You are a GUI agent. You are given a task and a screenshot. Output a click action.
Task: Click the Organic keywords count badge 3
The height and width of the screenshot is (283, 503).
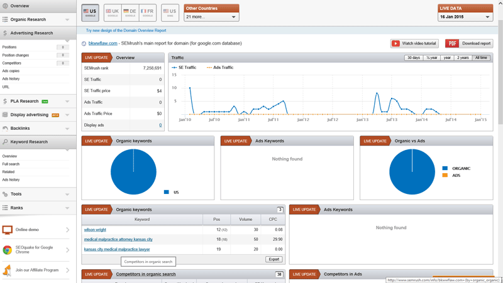point(280,210)
